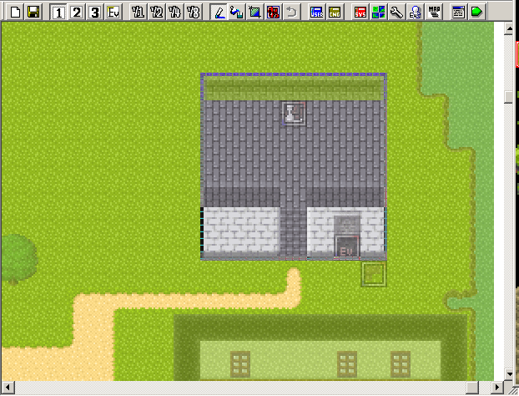Activate the Ev event layer mode
Screen dimensions: 519x396
tap(113, 12)
